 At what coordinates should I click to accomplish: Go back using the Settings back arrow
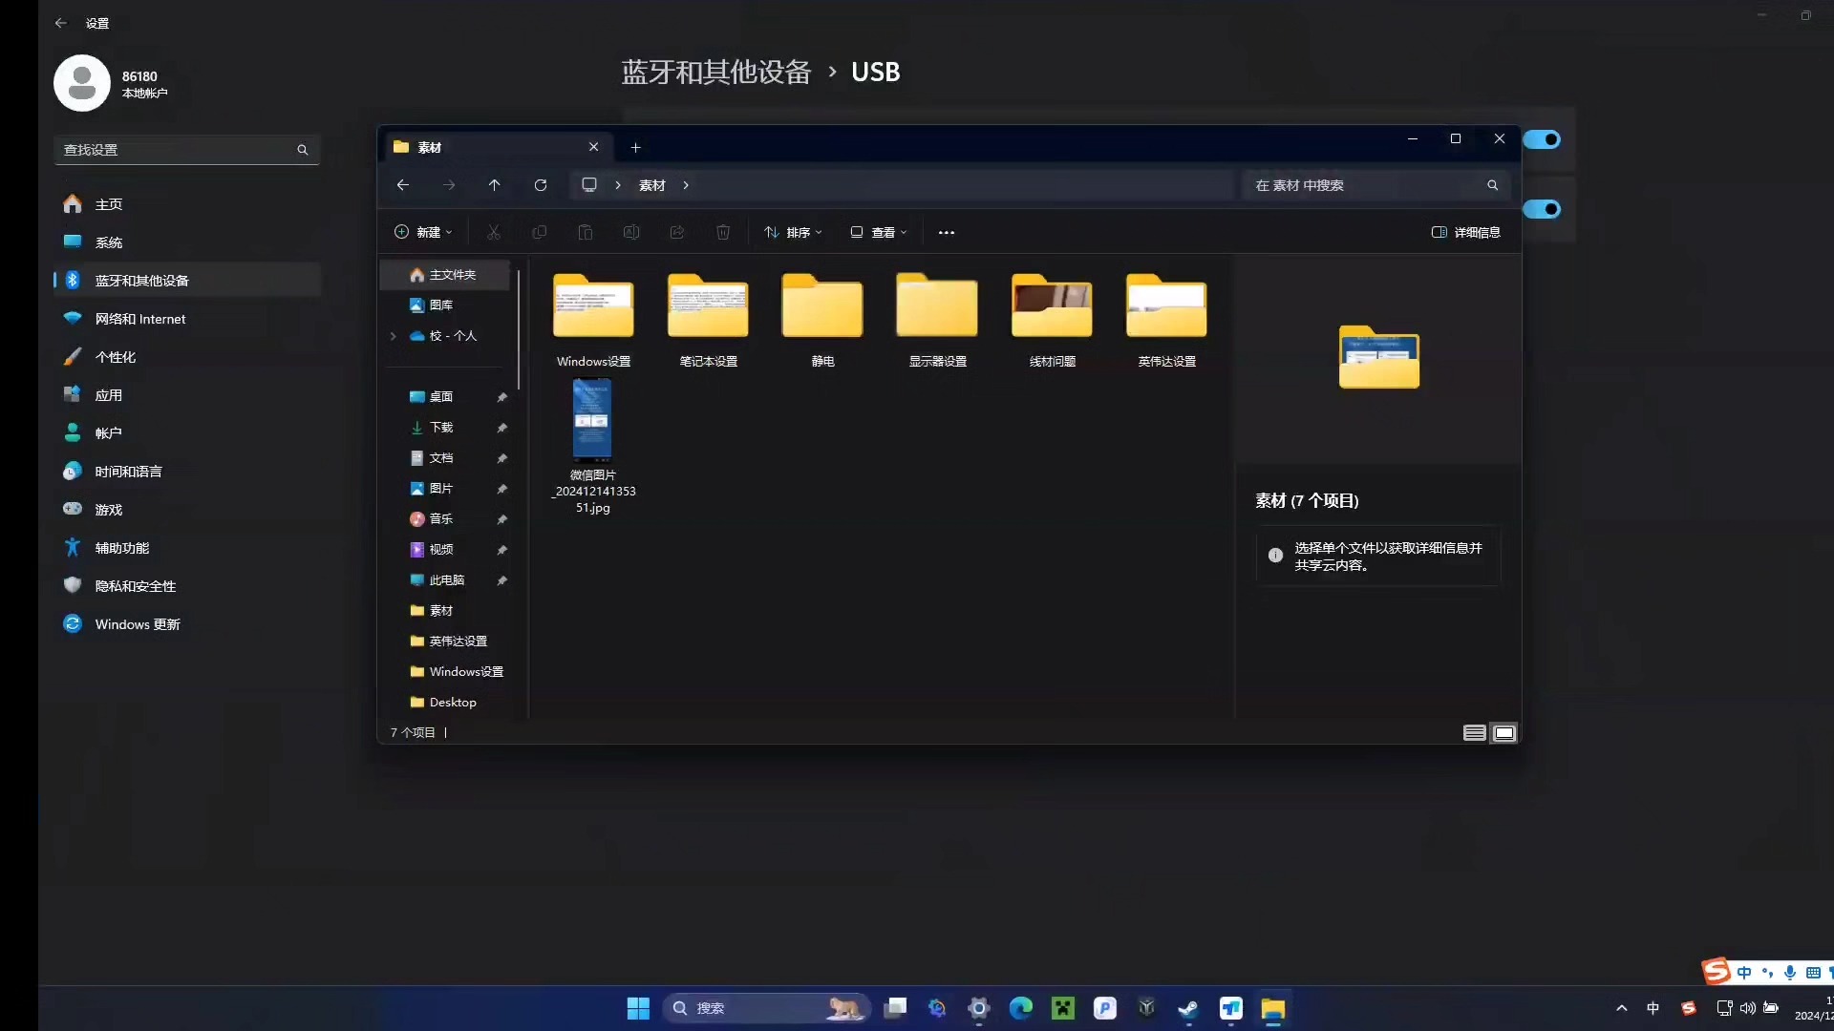(61, 23)
